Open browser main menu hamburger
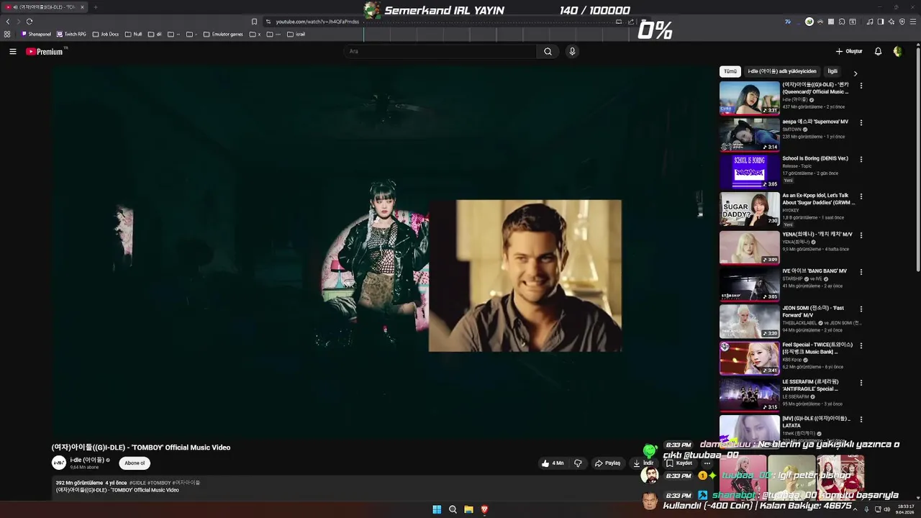 click(x=912, y=22)
